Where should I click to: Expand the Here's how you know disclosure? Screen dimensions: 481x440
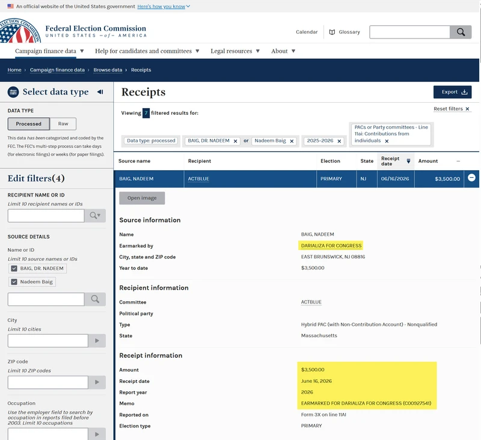point(164,7)
